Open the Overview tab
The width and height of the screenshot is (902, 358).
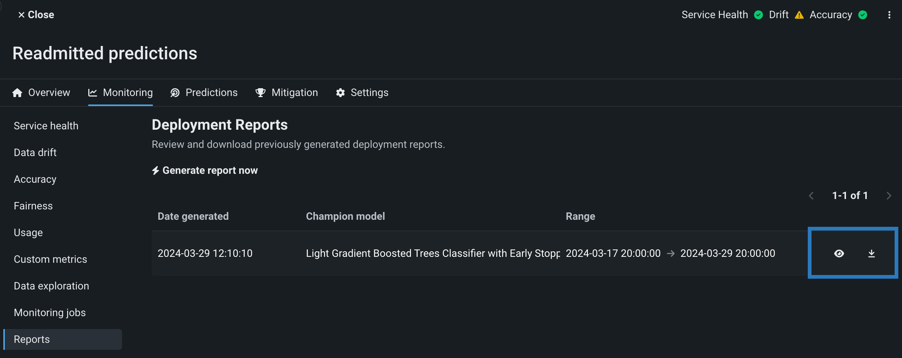pyautogui.click(x=41, y=93)
